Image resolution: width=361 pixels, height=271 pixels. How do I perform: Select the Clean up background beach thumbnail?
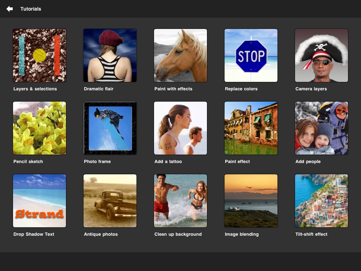180,201
